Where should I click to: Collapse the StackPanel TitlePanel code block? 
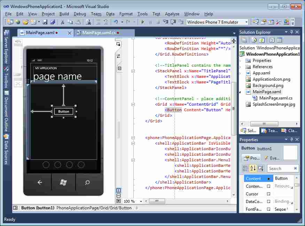click(x=134, y=71)
